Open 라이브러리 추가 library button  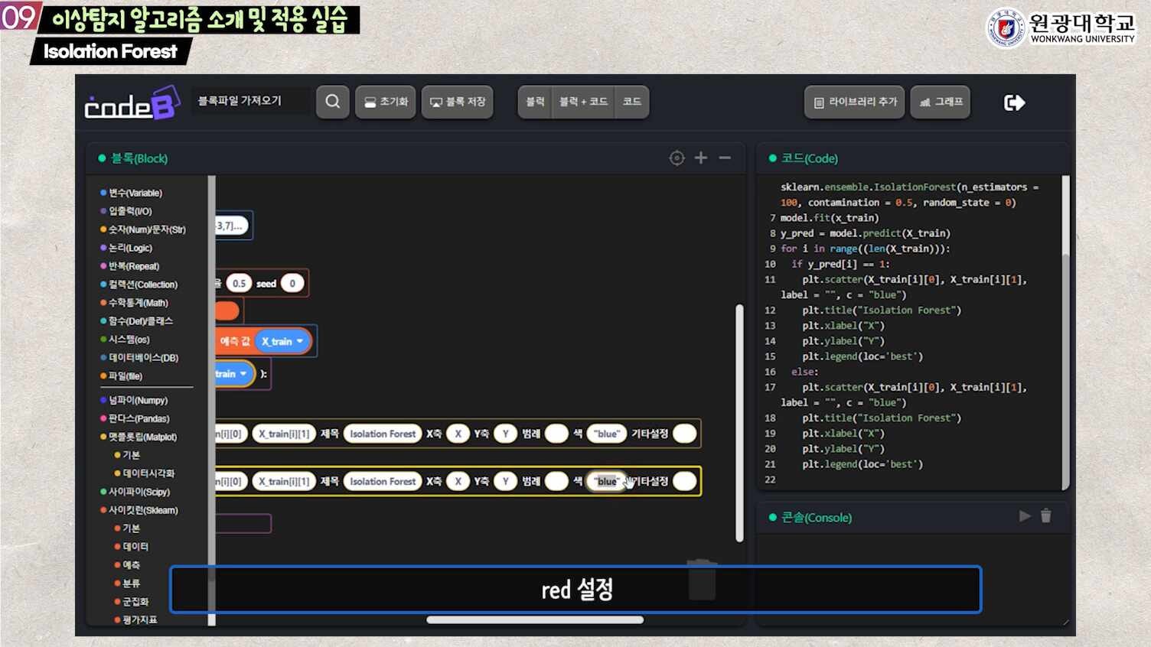tap(854, 102)
